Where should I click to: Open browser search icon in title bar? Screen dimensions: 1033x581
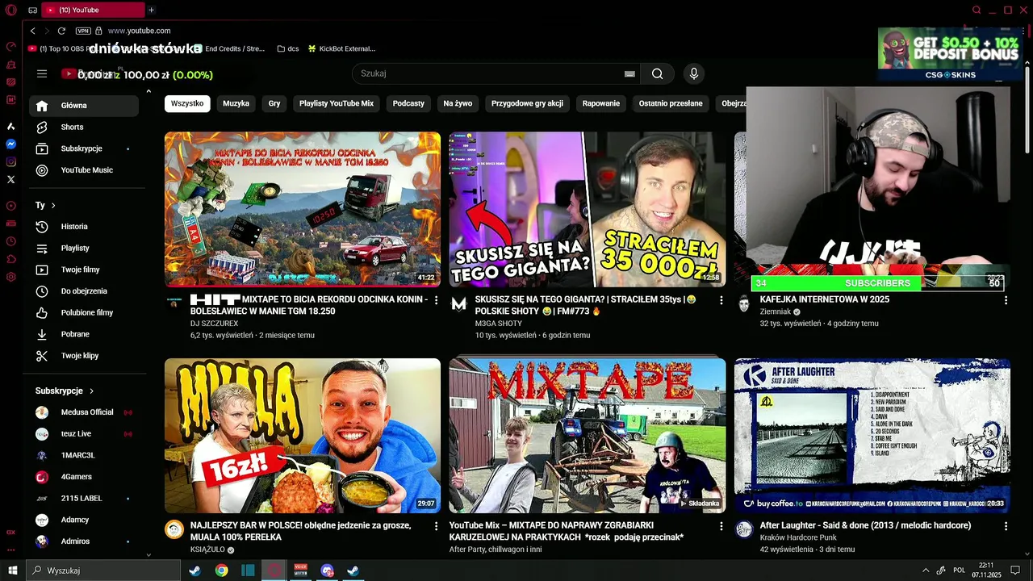tap(977, 10)
